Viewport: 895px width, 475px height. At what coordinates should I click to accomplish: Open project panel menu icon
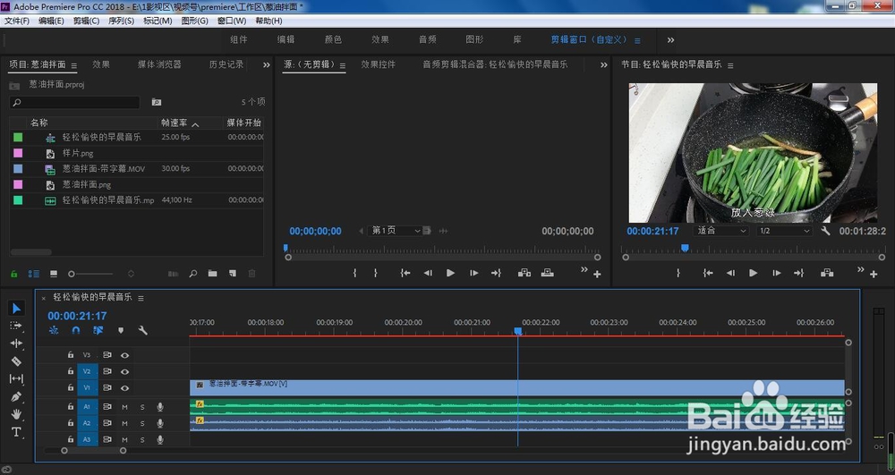(73, 65)
